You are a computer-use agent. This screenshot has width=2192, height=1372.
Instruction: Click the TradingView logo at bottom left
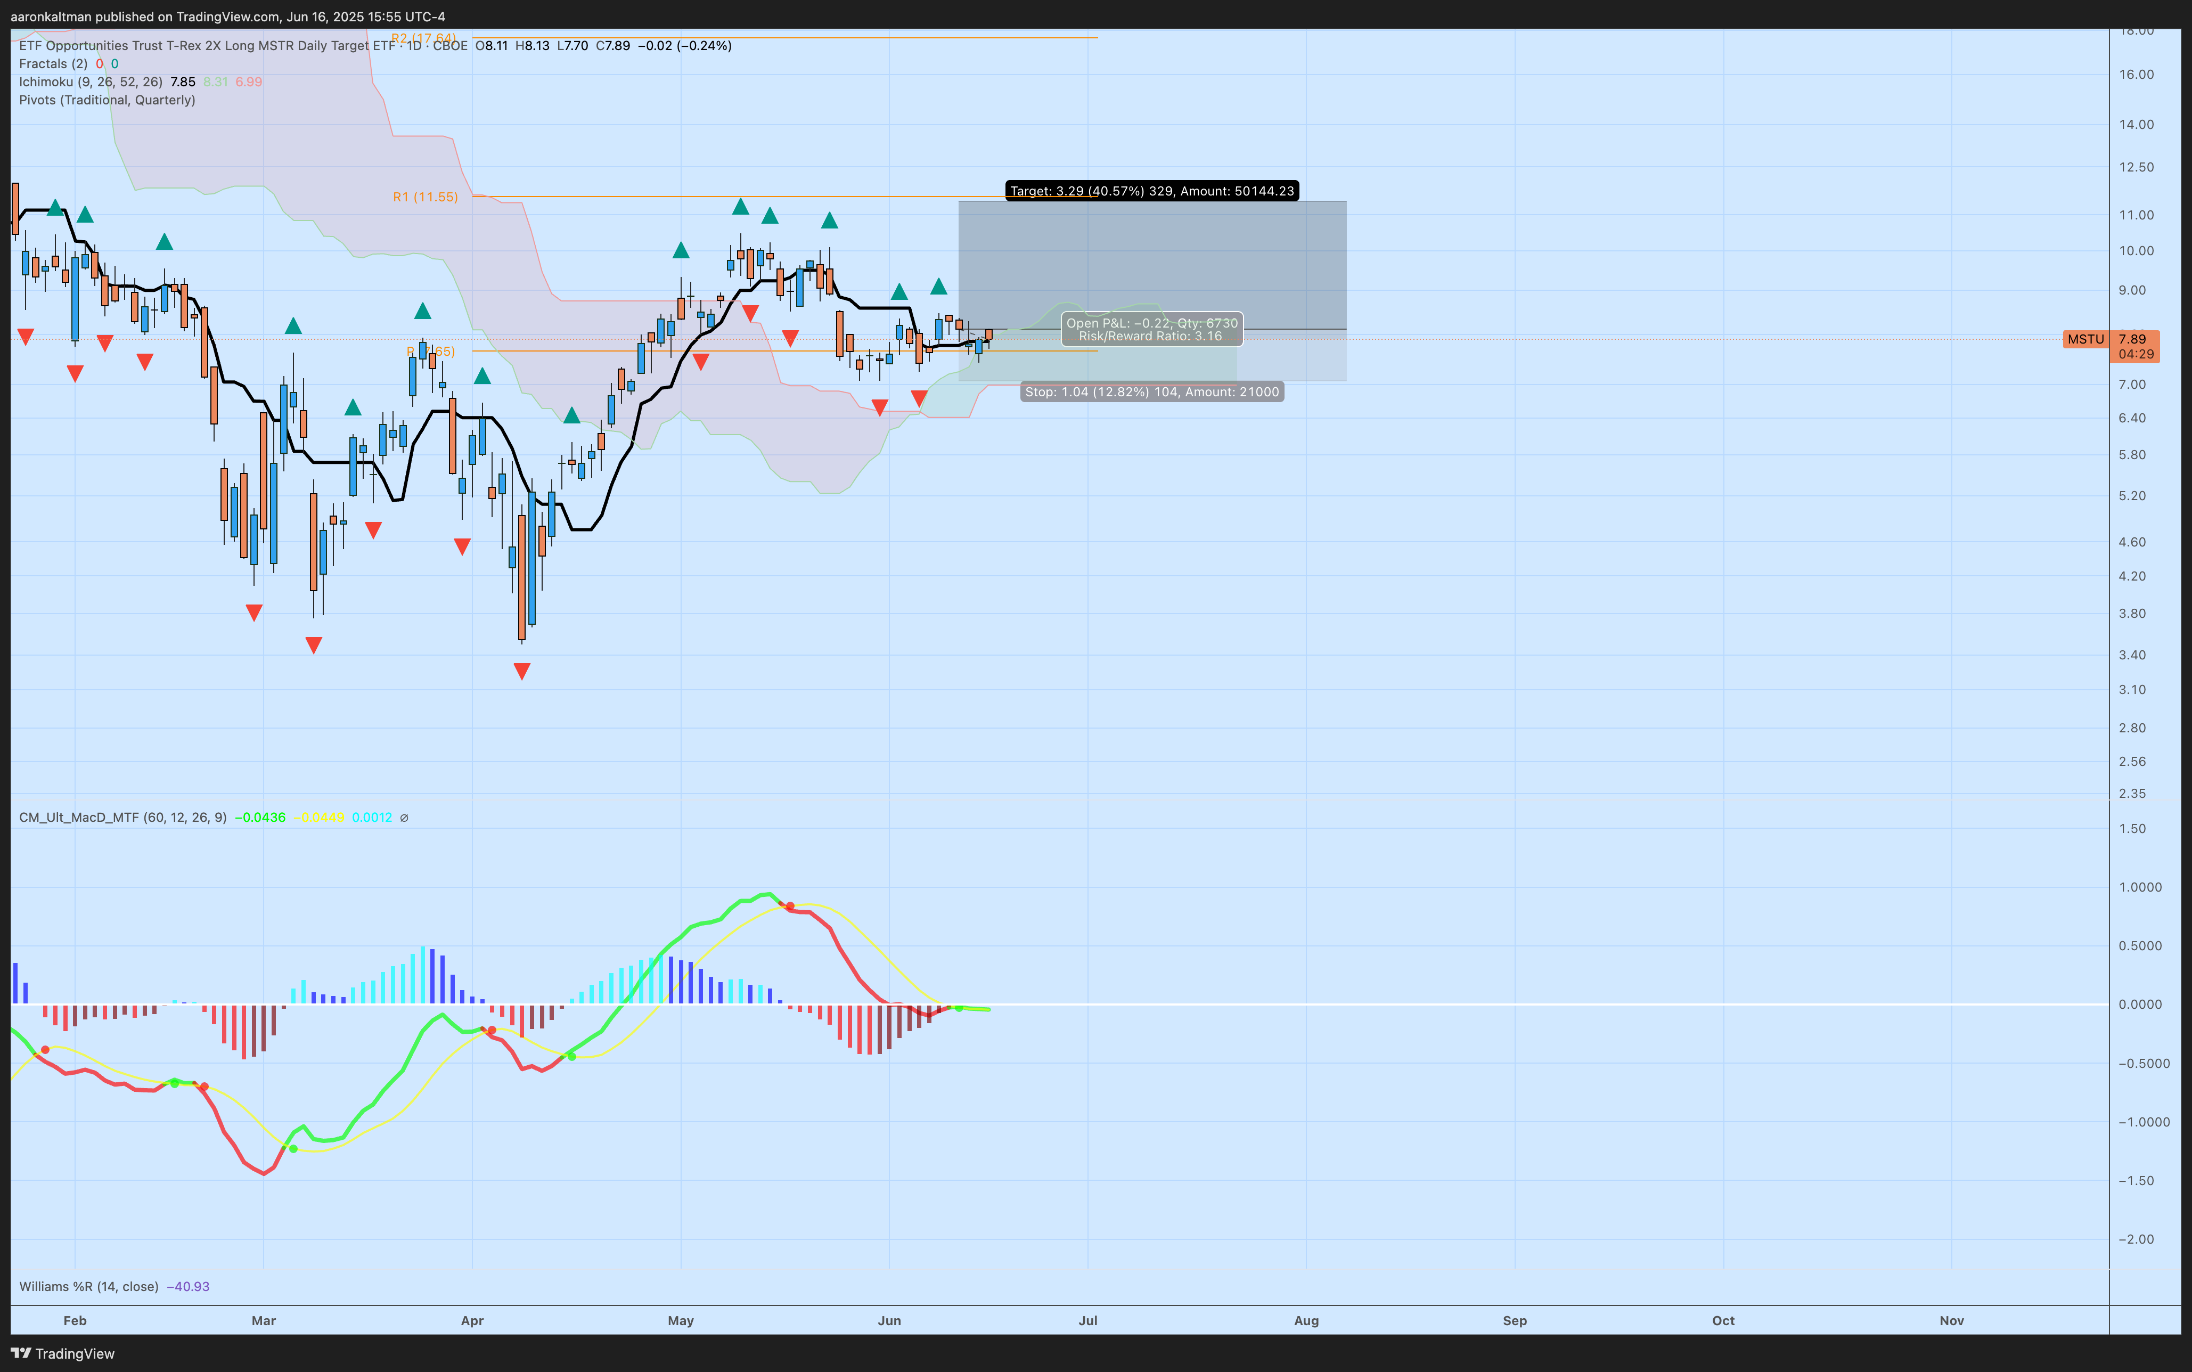63,1353
